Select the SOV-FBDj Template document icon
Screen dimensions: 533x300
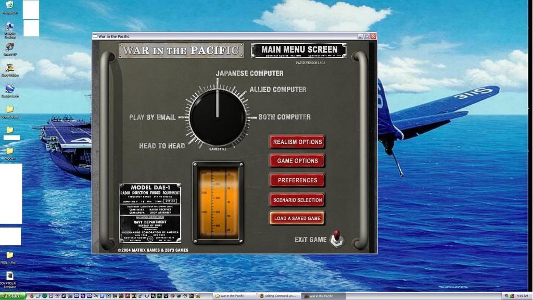[x=9, y=280]
